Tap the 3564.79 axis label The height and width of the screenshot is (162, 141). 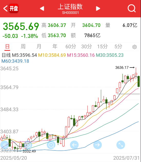[9, 87]
